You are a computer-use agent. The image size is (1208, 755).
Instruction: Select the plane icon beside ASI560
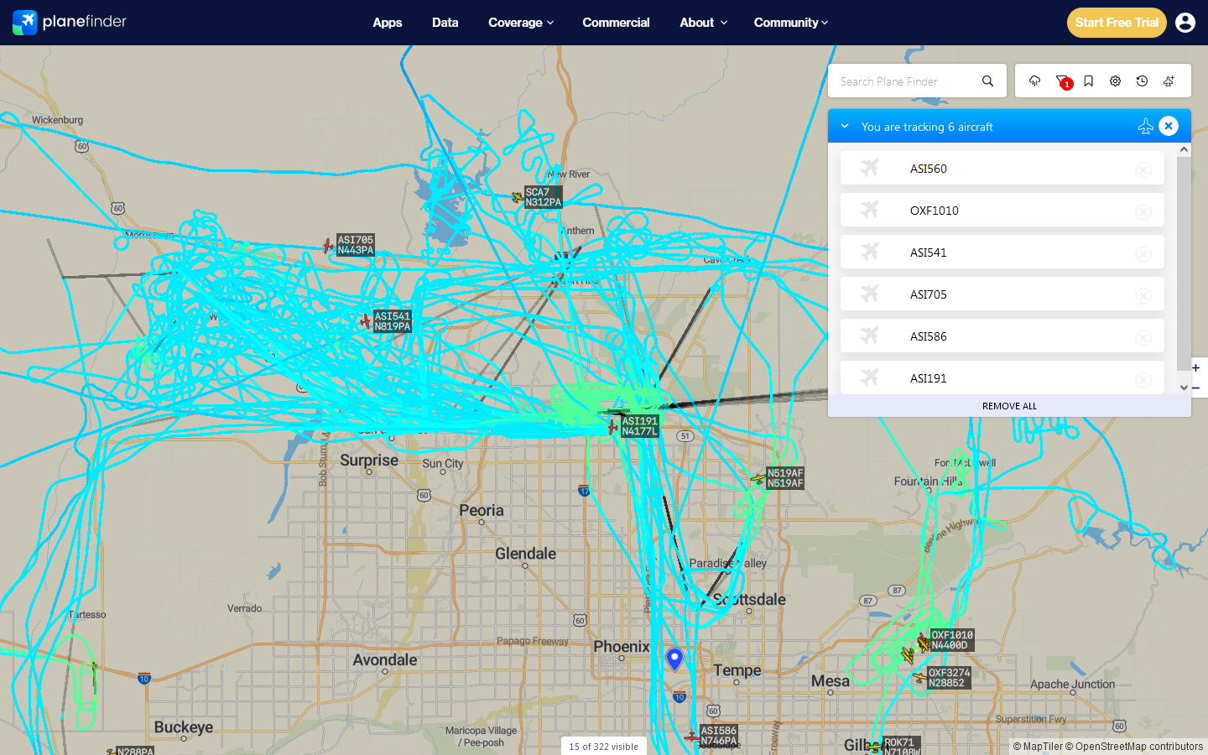(x=870, y=168)
